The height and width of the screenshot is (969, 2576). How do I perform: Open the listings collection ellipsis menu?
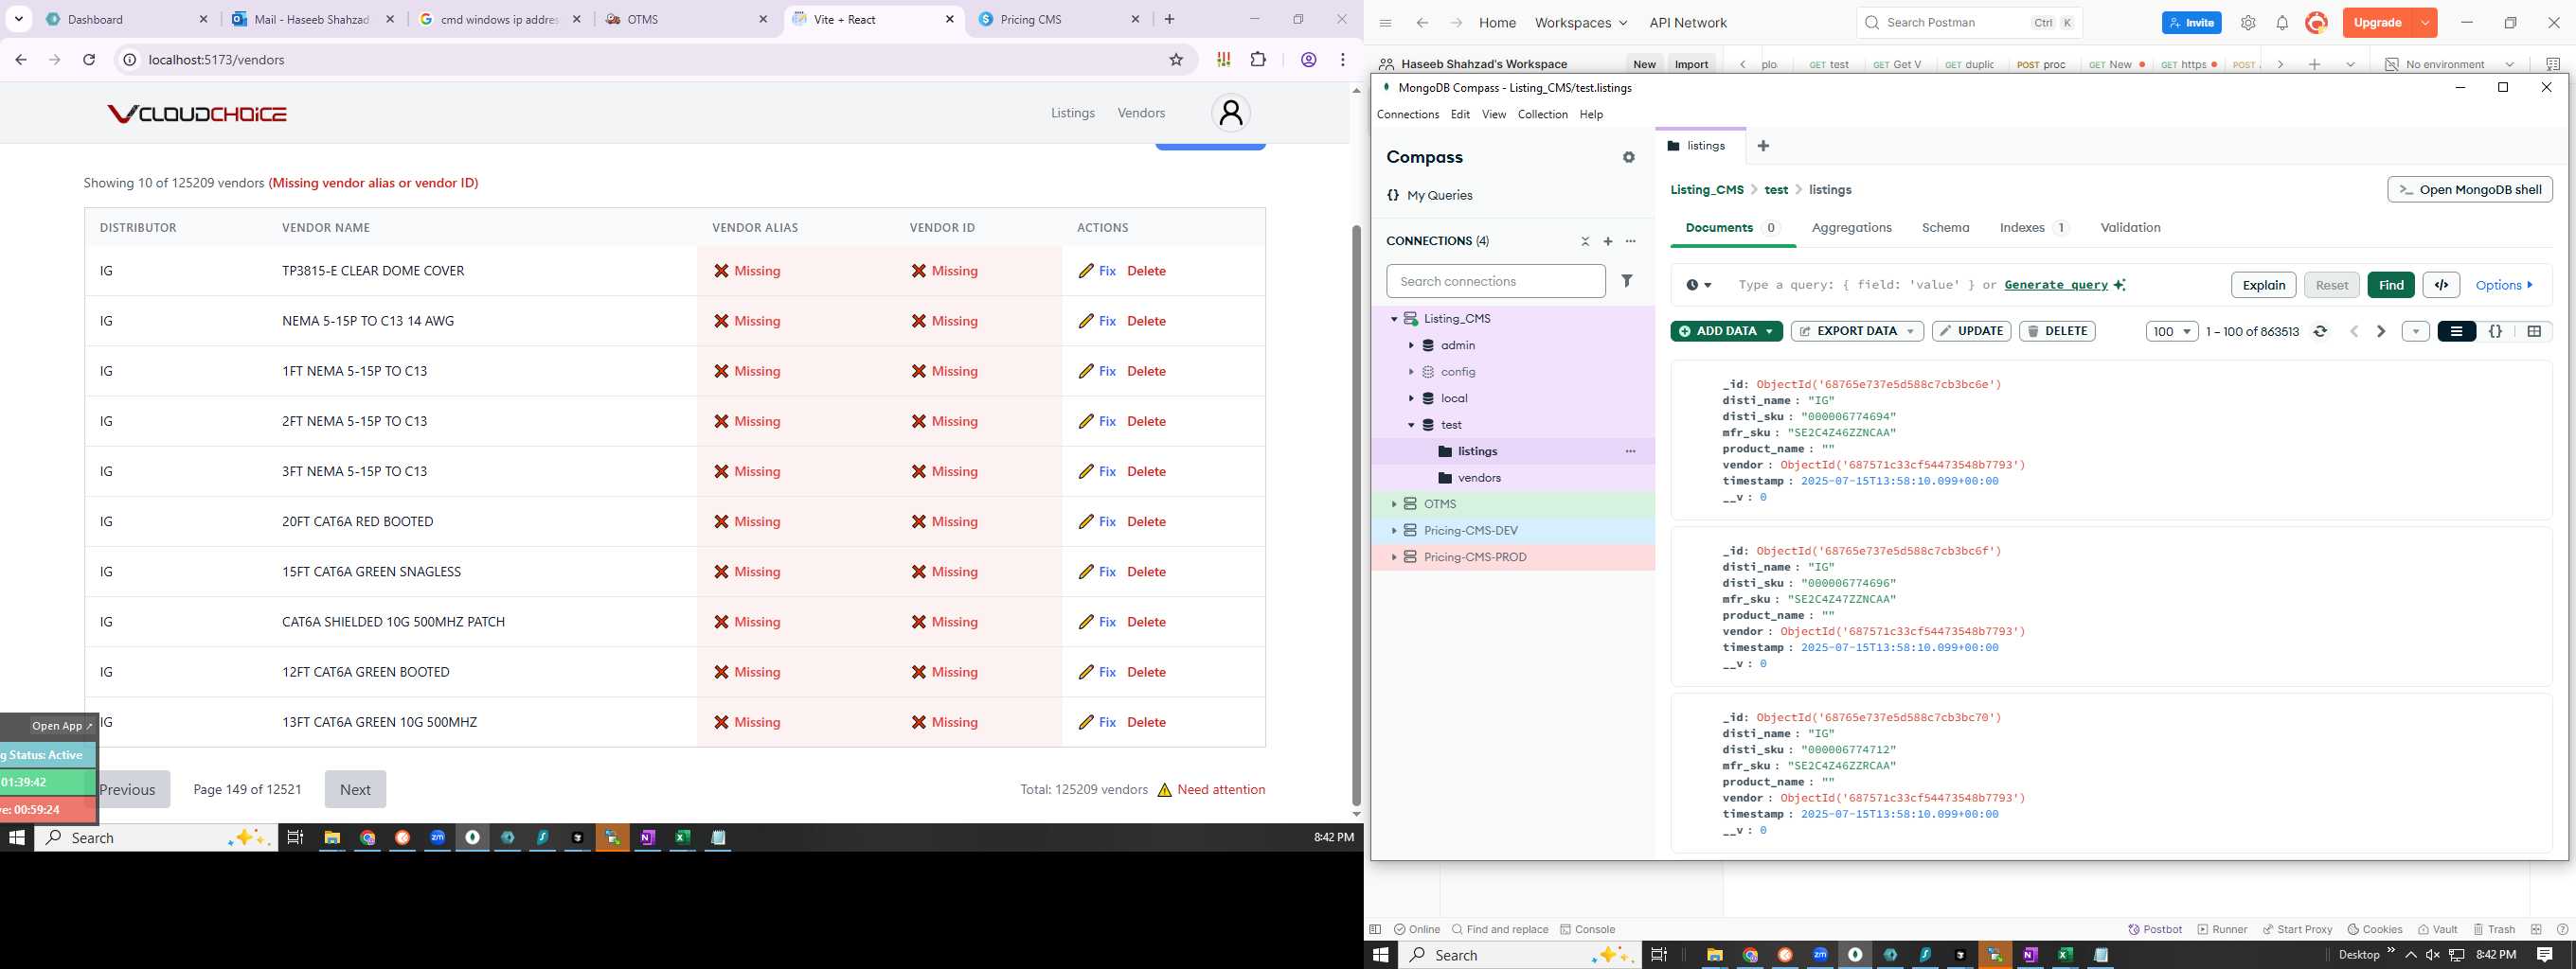pyautogui.click(x=1631, y=451)
